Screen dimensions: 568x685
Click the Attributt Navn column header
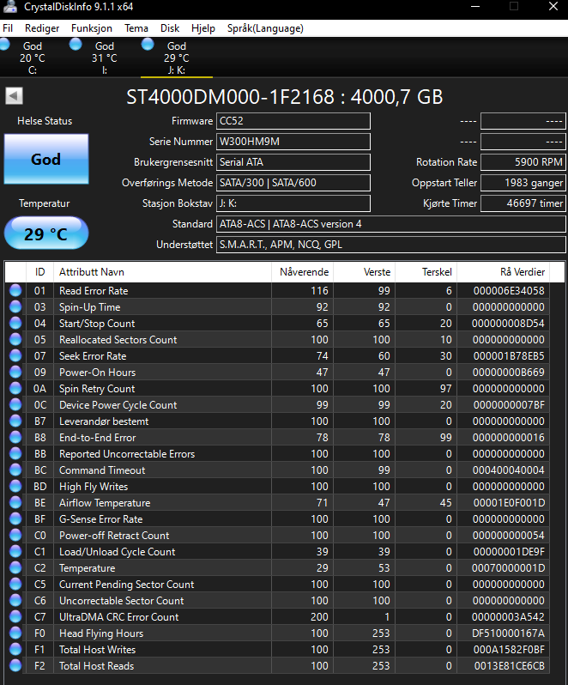point(162,272)
